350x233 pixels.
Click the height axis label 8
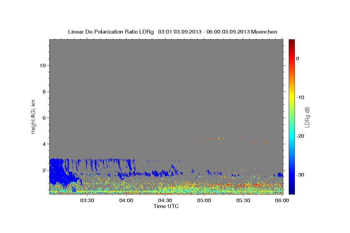(x=44, y=91)
